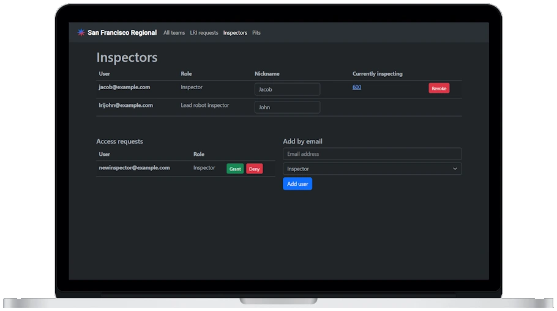
Task: Open the San Francisco Regional home link
Action: (x=122, y=33)
